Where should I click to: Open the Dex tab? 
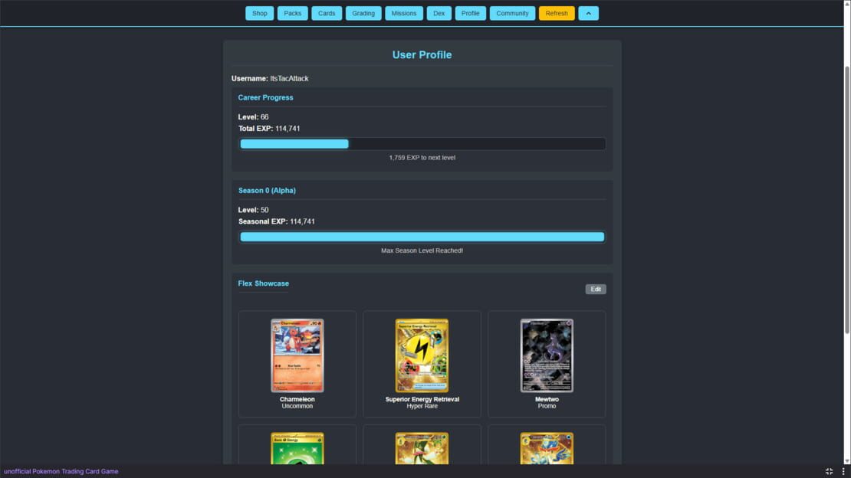pyautogui.click(x=439, y=13)
